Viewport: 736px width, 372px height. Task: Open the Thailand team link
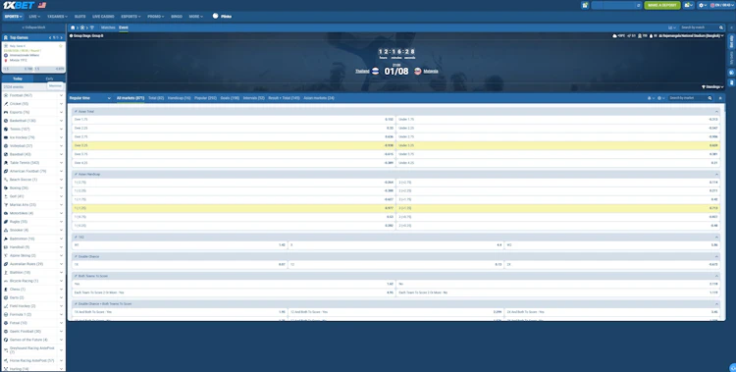(x=362, y=72)
